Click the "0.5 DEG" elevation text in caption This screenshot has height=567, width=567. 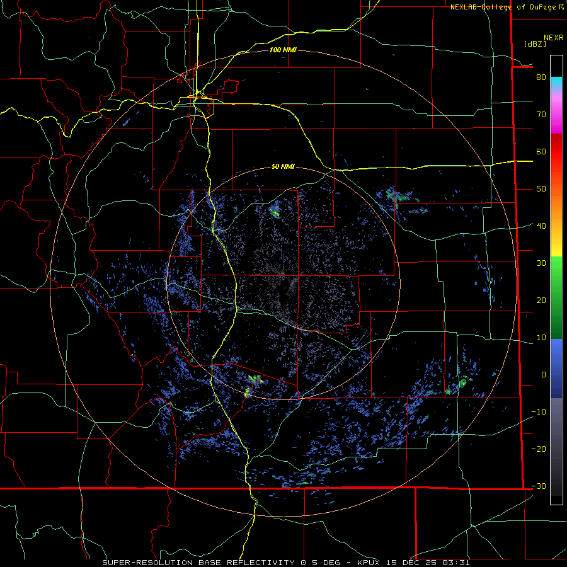tap(320, 563)
